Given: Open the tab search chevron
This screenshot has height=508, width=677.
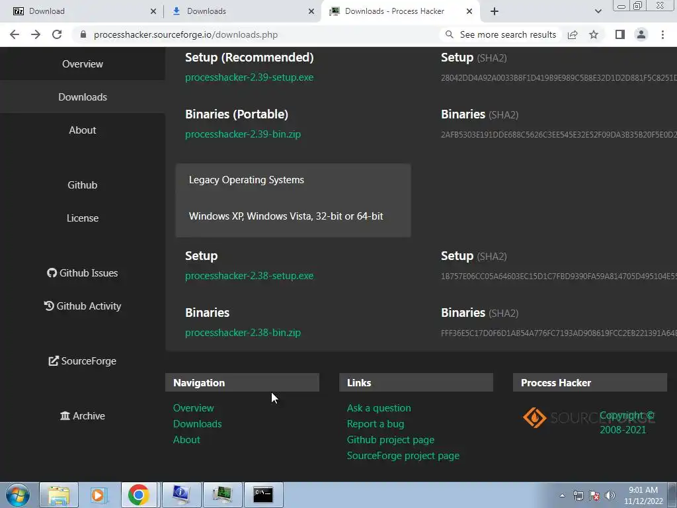Looking at the screenshot, I should 598,11.
